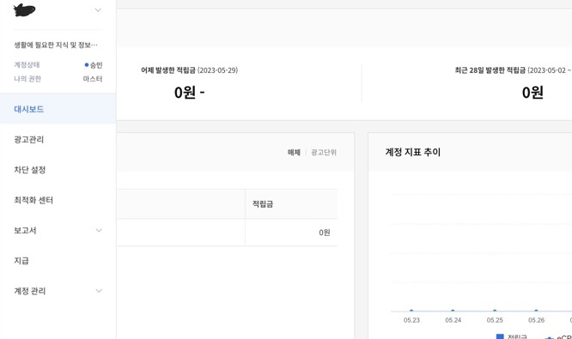Click the 28-day 0원 amount
Viewport: 572px width, 339px height.
click(532, 92)
